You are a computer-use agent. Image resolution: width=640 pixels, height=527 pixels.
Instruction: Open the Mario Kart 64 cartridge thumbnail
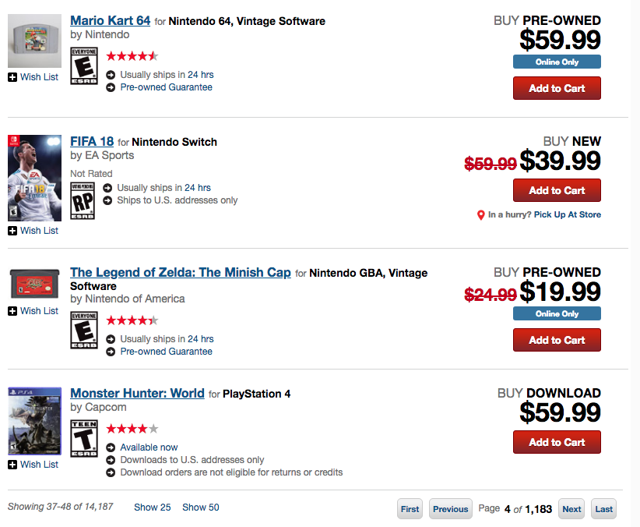coord(34,41)
